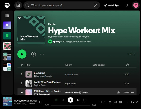The width and height of the screenshot is (141, 109).
Task: Open more options for the playlist
Action: pyautogui.click(x=42, y=54)
